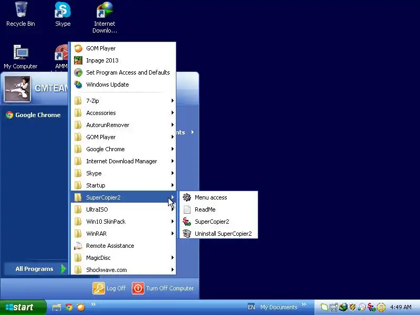Click the EN language indicator
Image resolution: width=420 pixels, height=315 pixels.
pos(251,307)
